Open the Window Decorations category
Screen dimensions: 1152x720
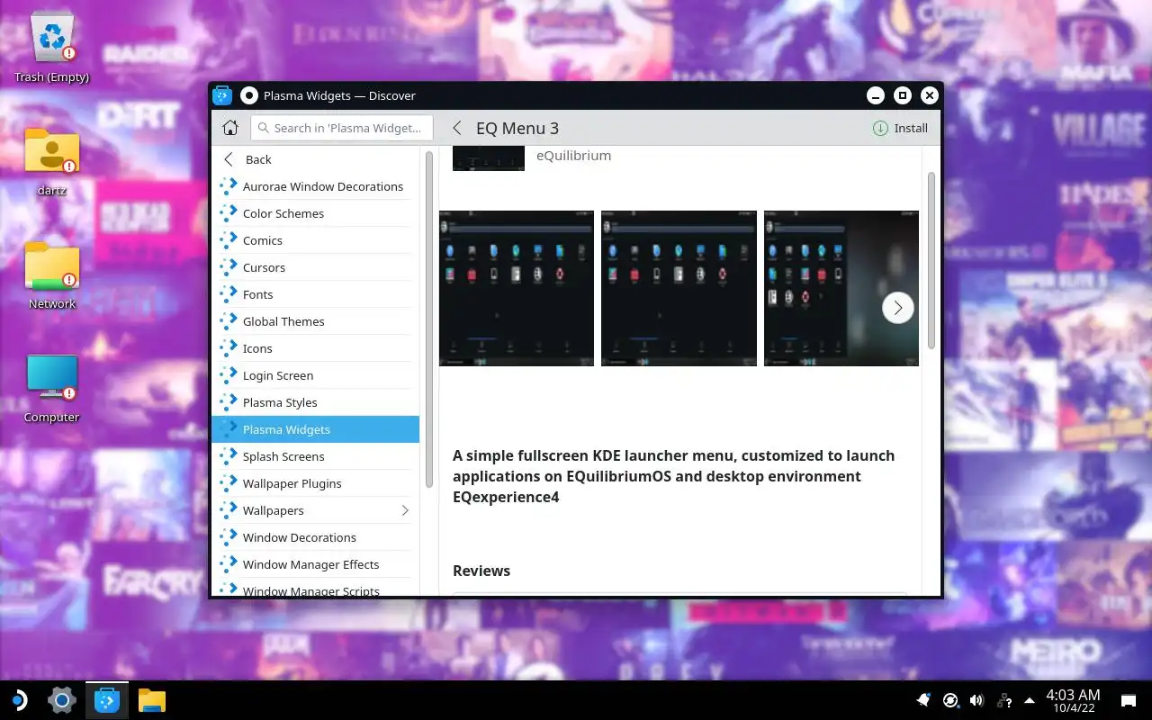(x=316, y=537)
